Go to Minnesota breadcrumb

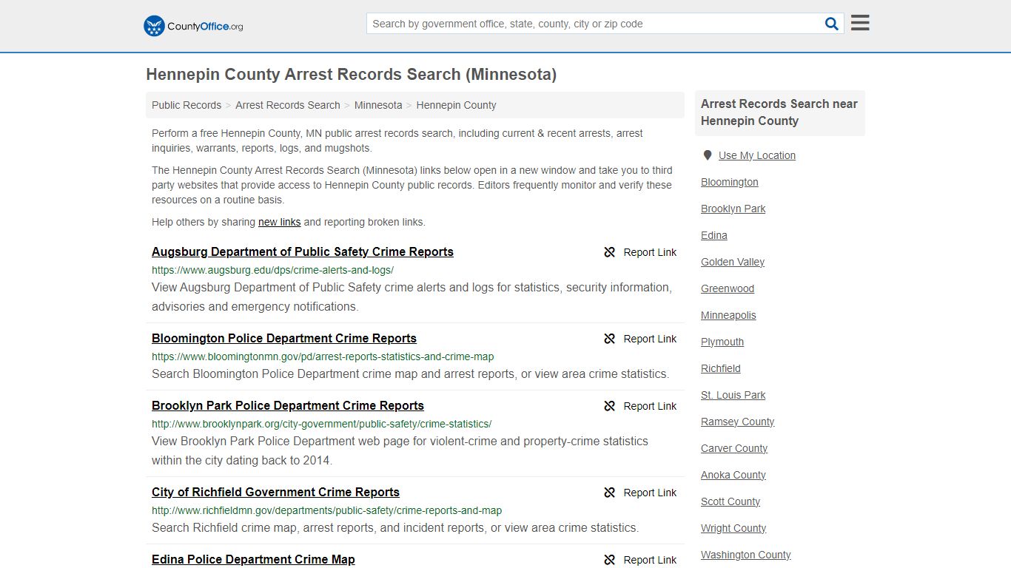(x=378, y=105)
